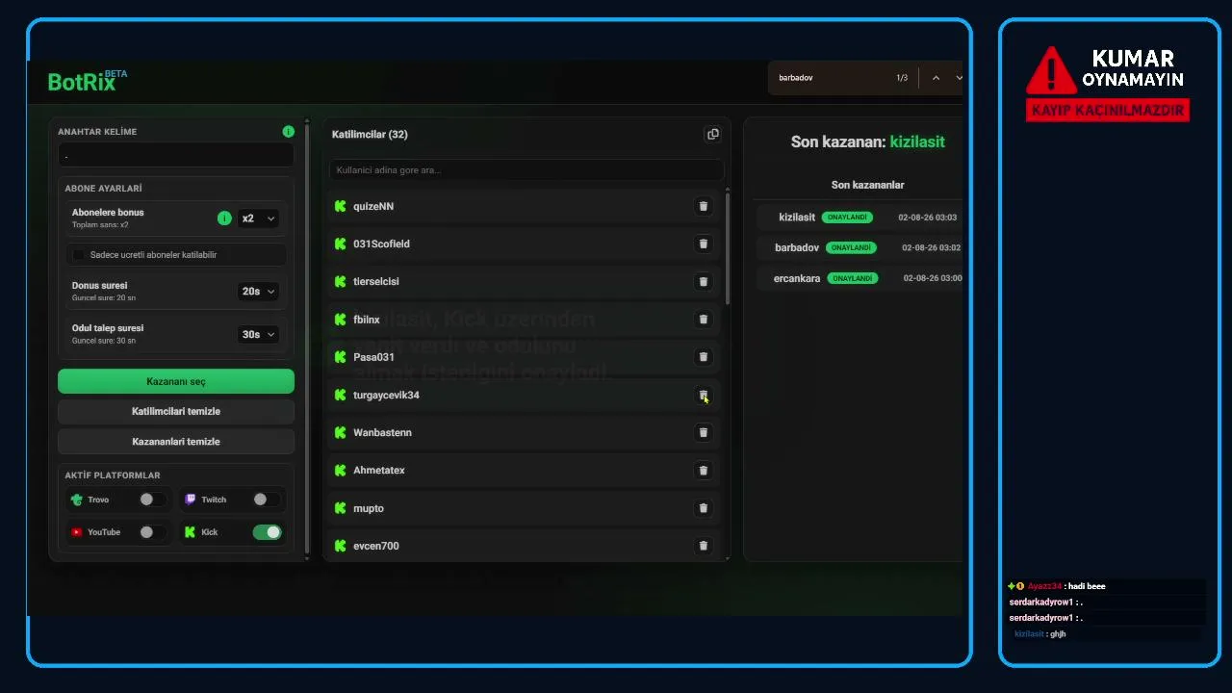Click the Kick platform icon in Aktif Platformlar

point(190,532)
